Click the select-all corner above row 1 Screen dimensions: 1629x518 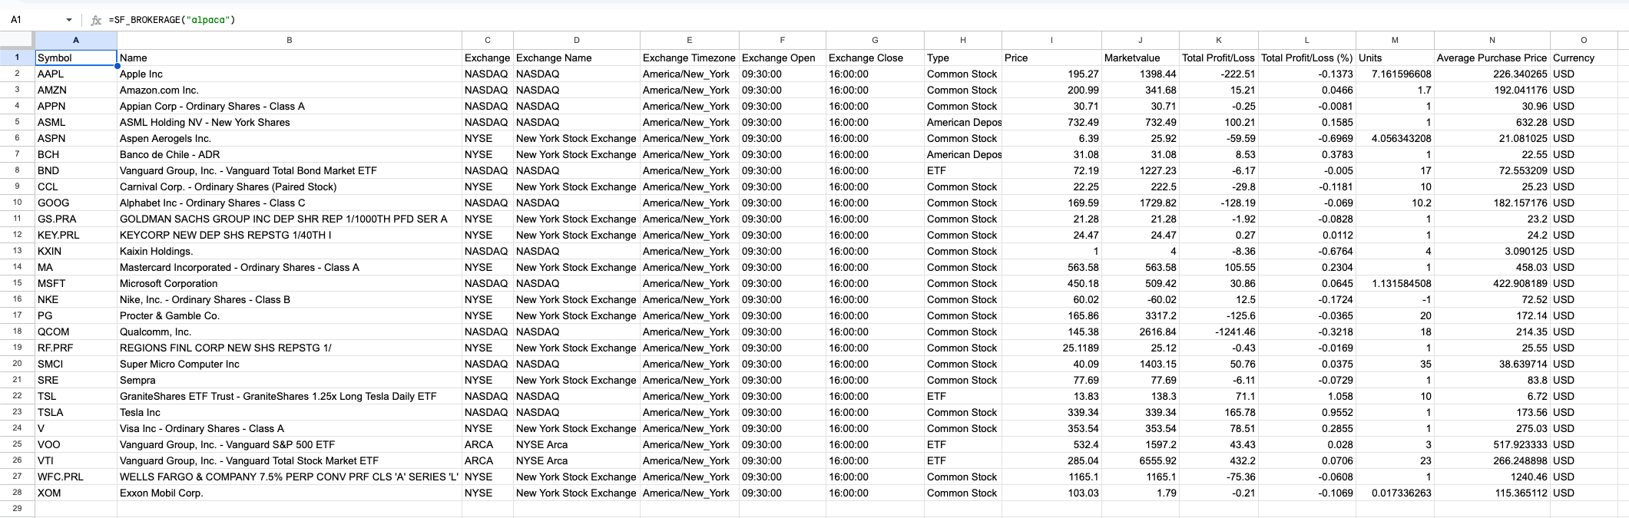pyautogui.click(x=17, y=40)
